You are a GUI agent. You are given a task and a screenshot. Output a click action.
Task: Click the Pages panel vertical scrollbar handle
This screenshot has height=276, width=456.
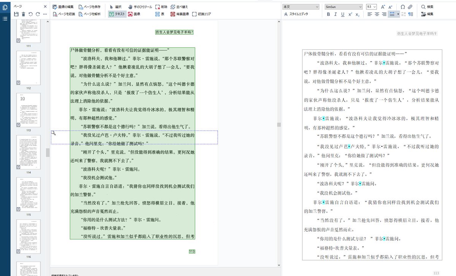point(48,152)
